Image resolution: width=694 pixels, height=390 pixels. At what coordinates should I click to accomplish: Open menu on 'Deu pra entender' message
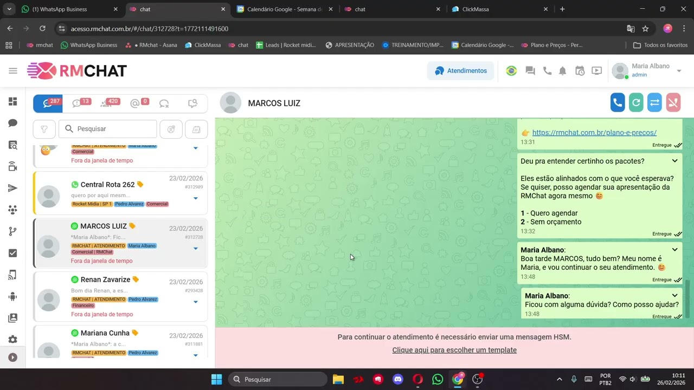pos(674,161)
